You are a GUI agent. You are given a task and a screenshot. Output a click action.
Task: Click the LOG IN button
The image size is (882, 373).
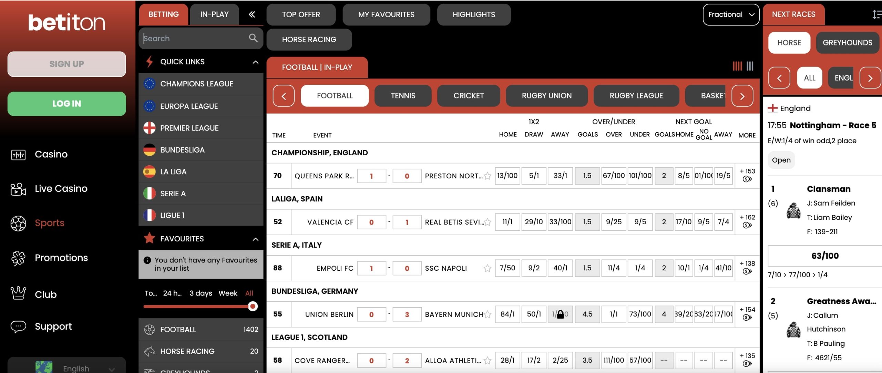pos(67,104)
